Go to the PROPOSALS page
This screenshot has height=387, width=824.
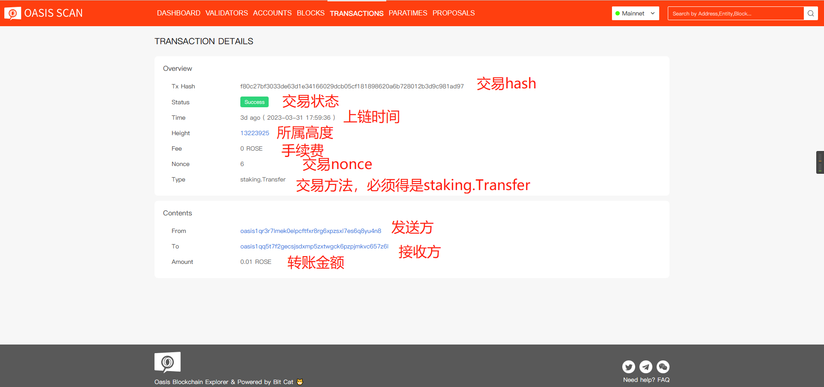click(453, 13)
